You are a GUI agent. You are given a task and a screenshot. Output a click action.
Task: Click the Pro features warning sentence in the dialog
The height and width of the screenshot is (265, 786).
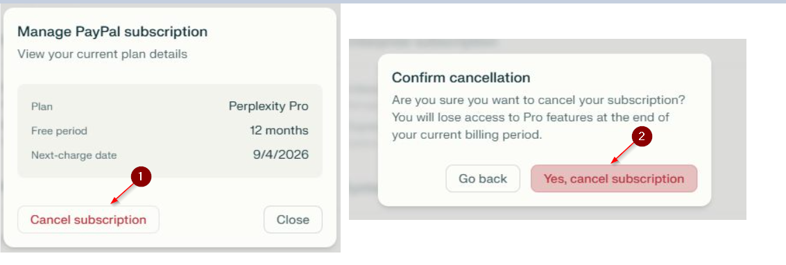[x=530, y=126]
